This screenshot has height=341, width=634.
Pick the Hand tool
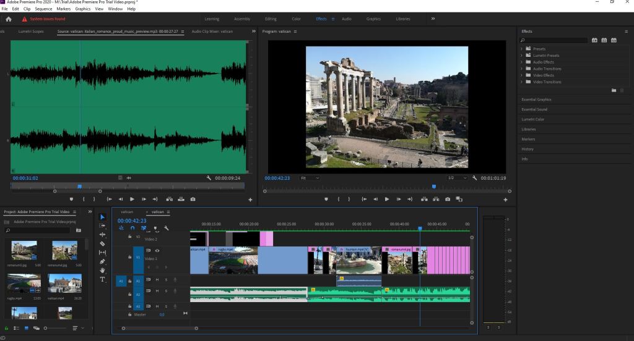coord(103,271)
